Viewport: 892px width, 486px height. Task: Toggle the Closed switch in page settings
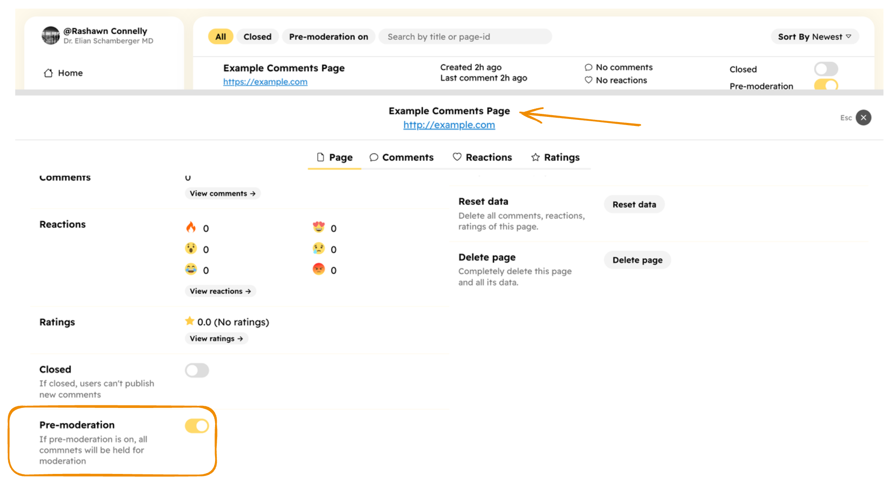tap(197, 370)
